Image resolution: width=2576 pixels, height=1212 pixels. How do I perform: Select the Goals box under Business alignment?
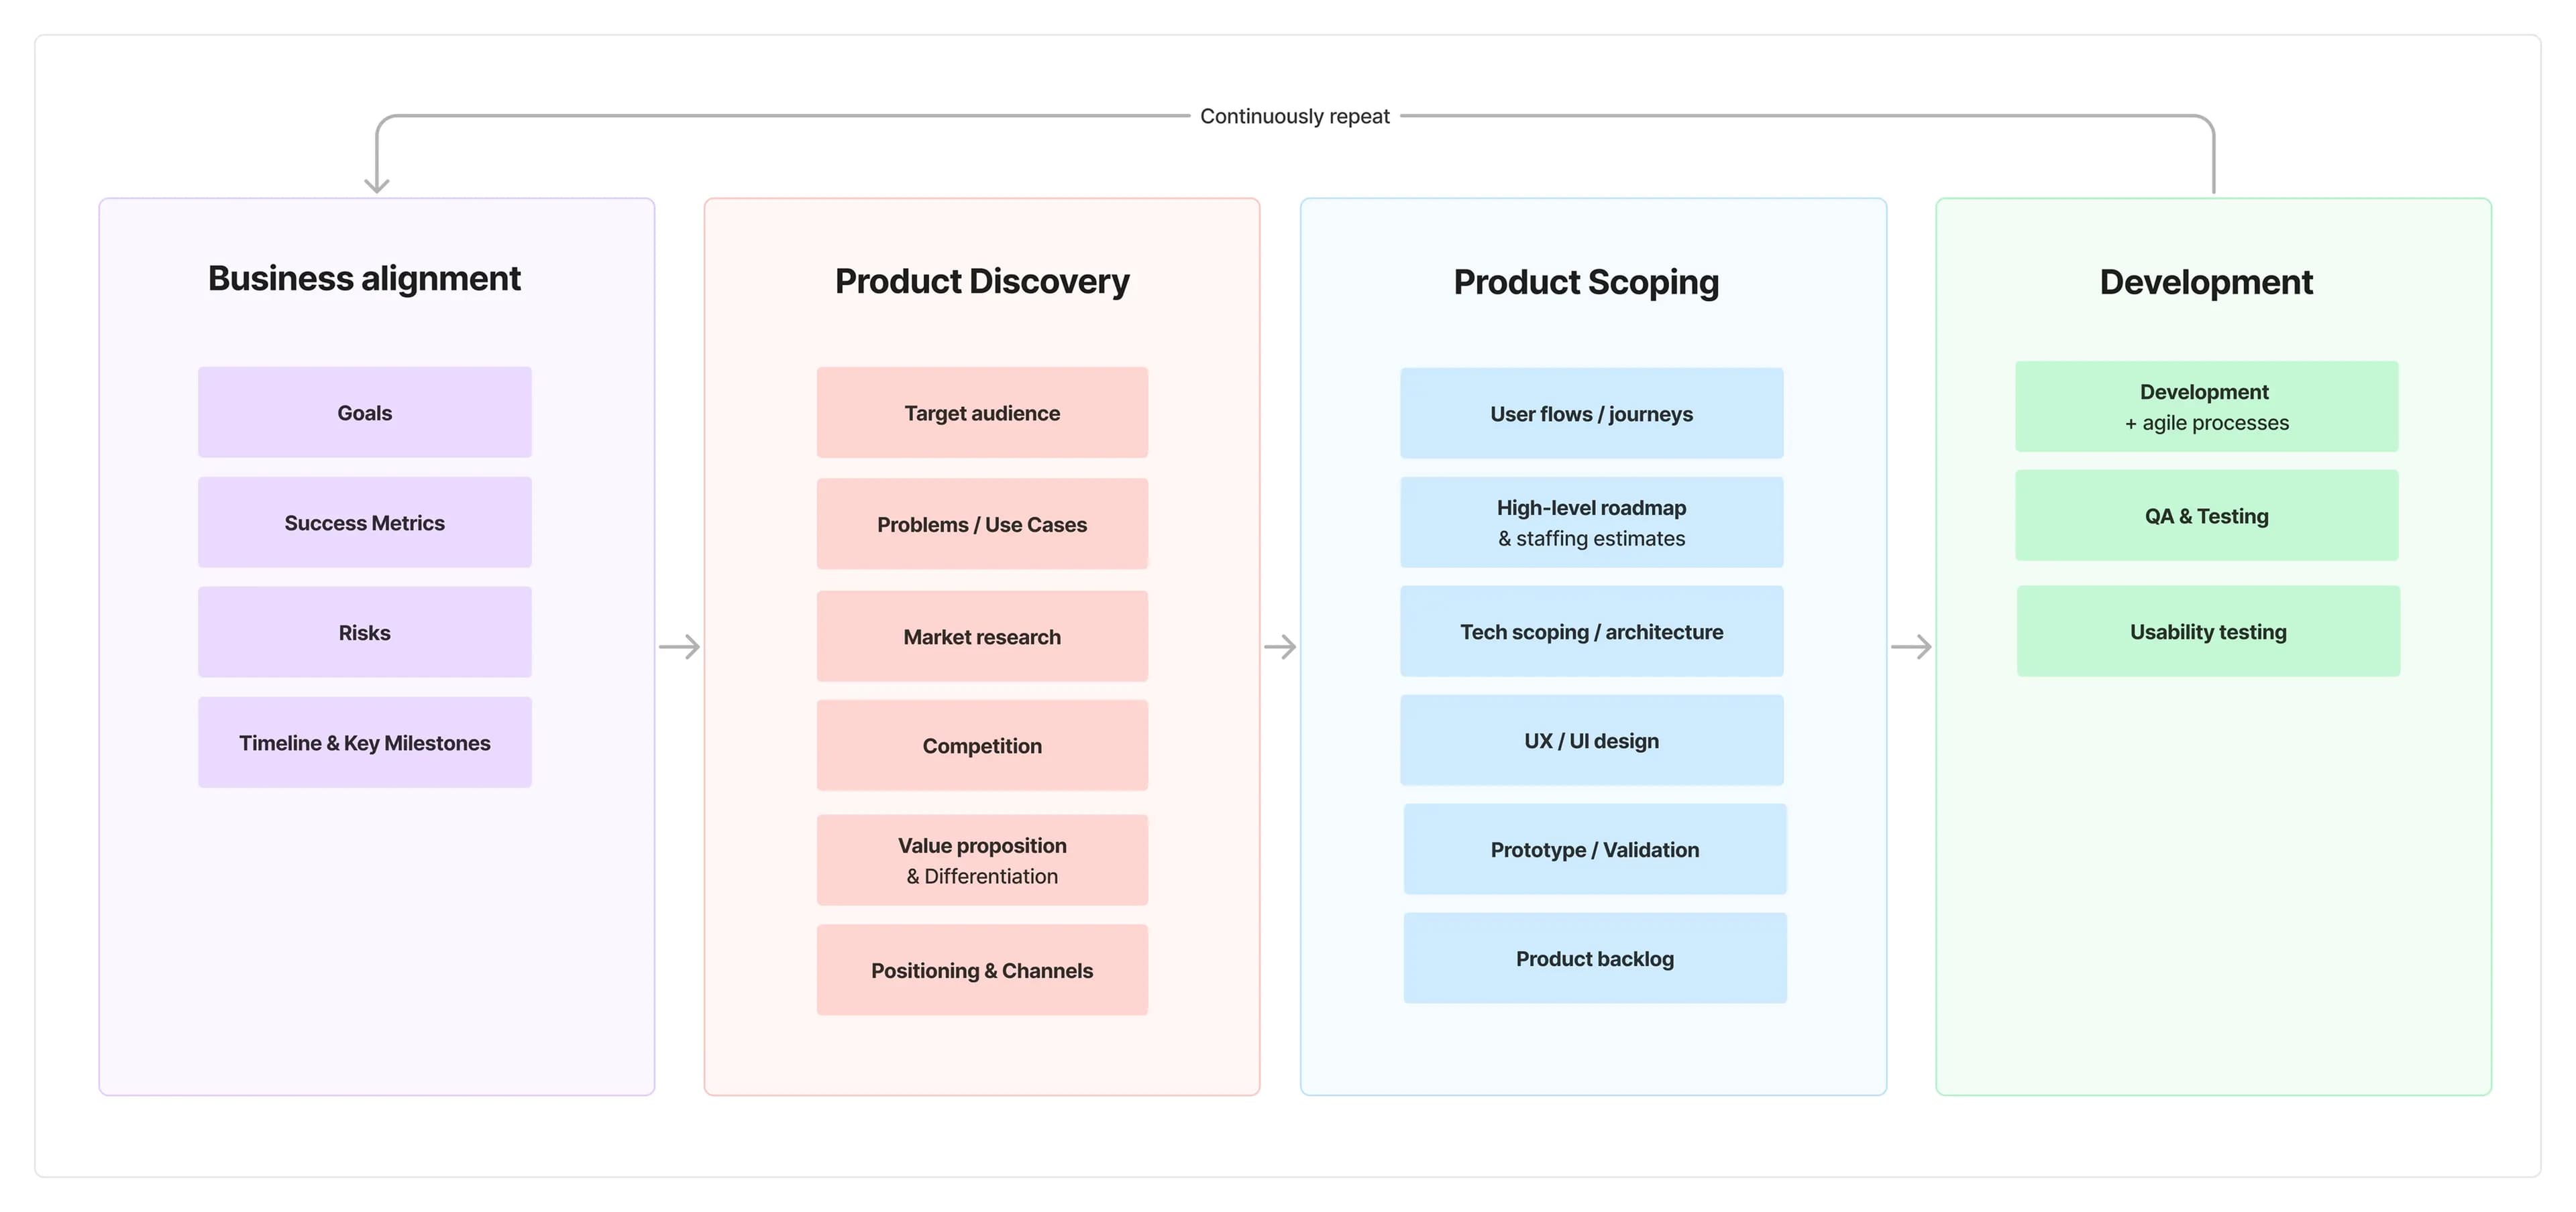(x=364, y=412)
